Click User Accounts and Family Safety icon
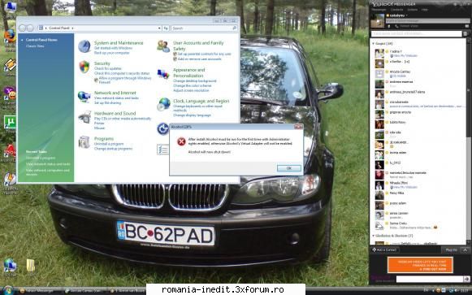Image resolution: width=472 pixels, height=295 pixels. [x=163, y=46]
